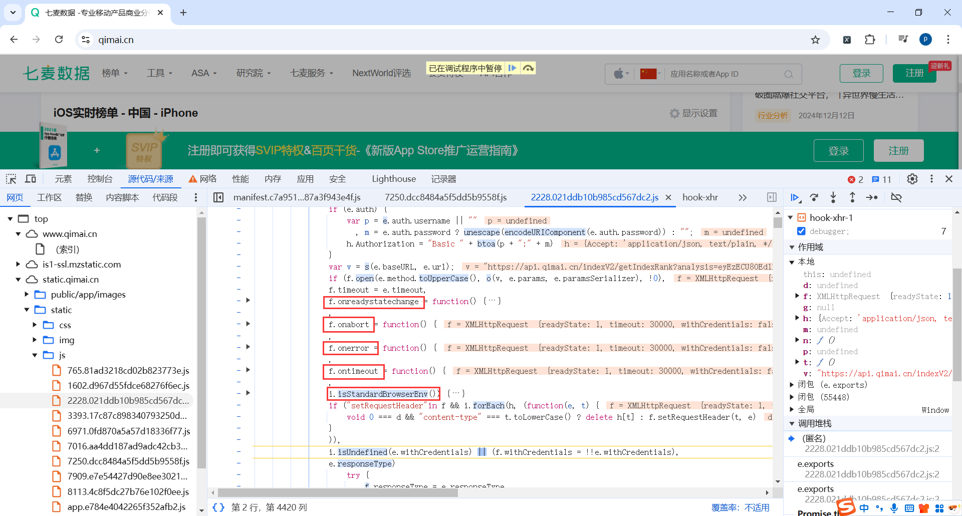
Task: Deactivate all breakpoints
Action: coord(896,197)
